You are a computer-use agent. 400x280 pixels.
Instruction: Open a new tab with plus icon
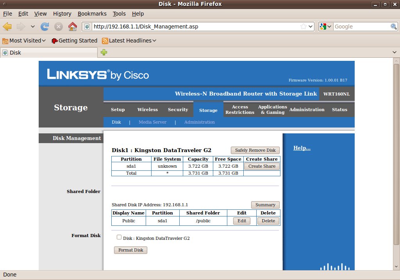point(104,53)
